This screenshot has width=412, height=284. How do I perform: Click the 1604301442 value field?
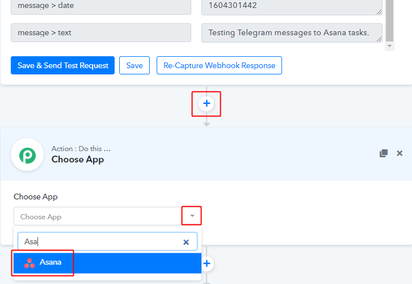(292, 6)
